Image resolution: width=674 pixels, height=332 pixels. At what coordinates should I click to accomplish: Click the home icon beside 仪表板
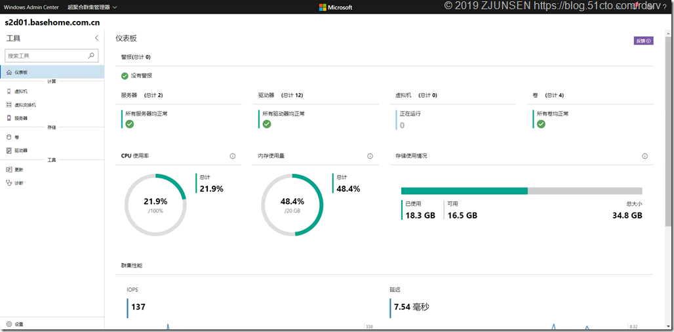tap(9, 72)
